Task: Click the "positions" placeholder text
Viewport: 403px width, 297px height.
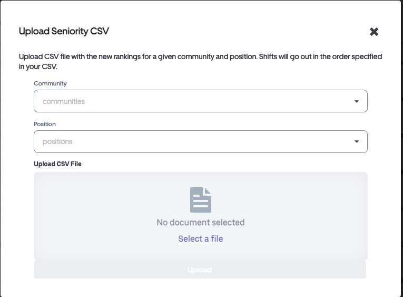Action: click(57, 141)
